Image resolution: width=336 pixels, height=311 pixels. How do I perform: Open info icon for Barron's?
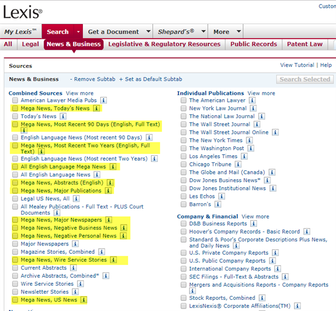click(218, 205)
